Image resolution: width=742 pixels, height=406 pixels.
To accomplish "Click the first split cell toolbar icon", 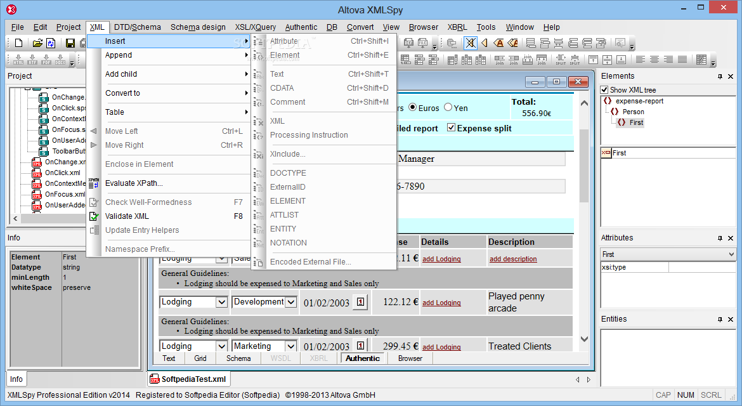I will 561,60.
